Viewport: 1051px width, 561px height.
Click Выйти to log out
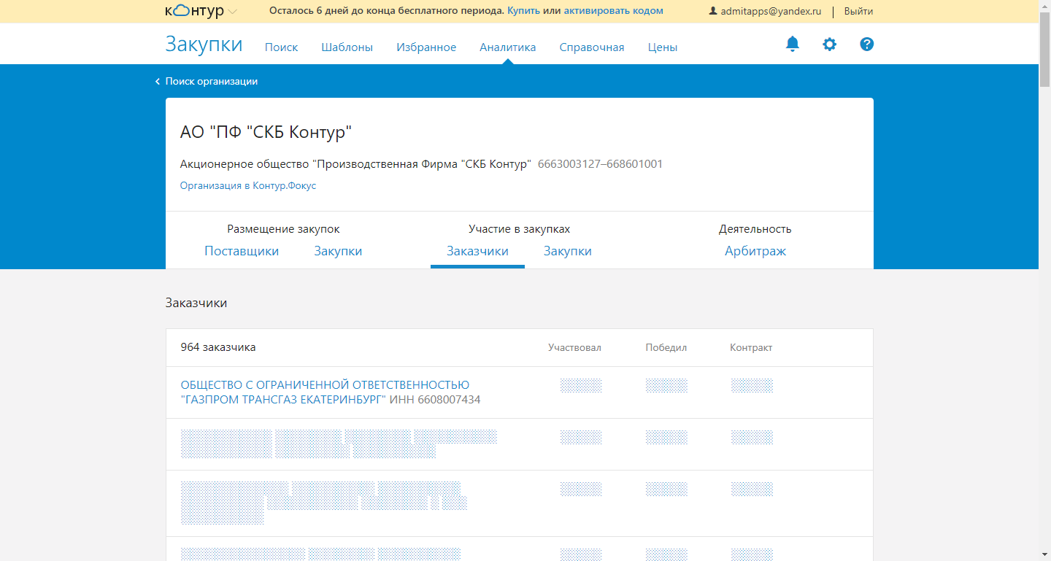(858, 11)
